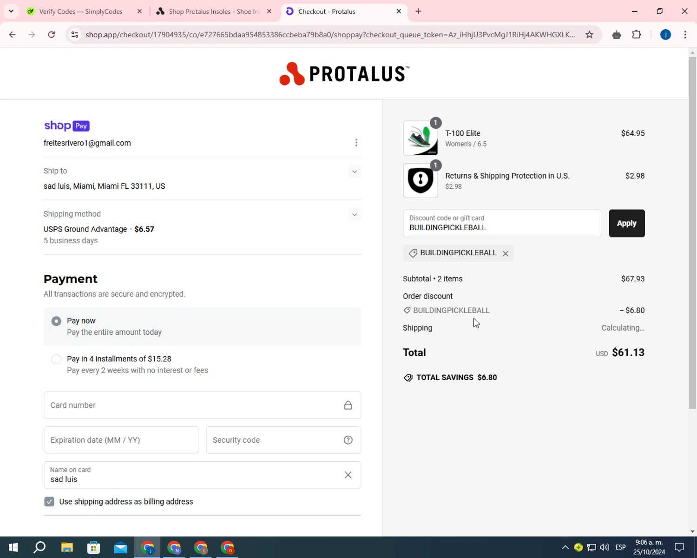The height and width of the screenshot is (558, 697).
Task: Click the Apply discount button
Action: click(x=627, y=223)
